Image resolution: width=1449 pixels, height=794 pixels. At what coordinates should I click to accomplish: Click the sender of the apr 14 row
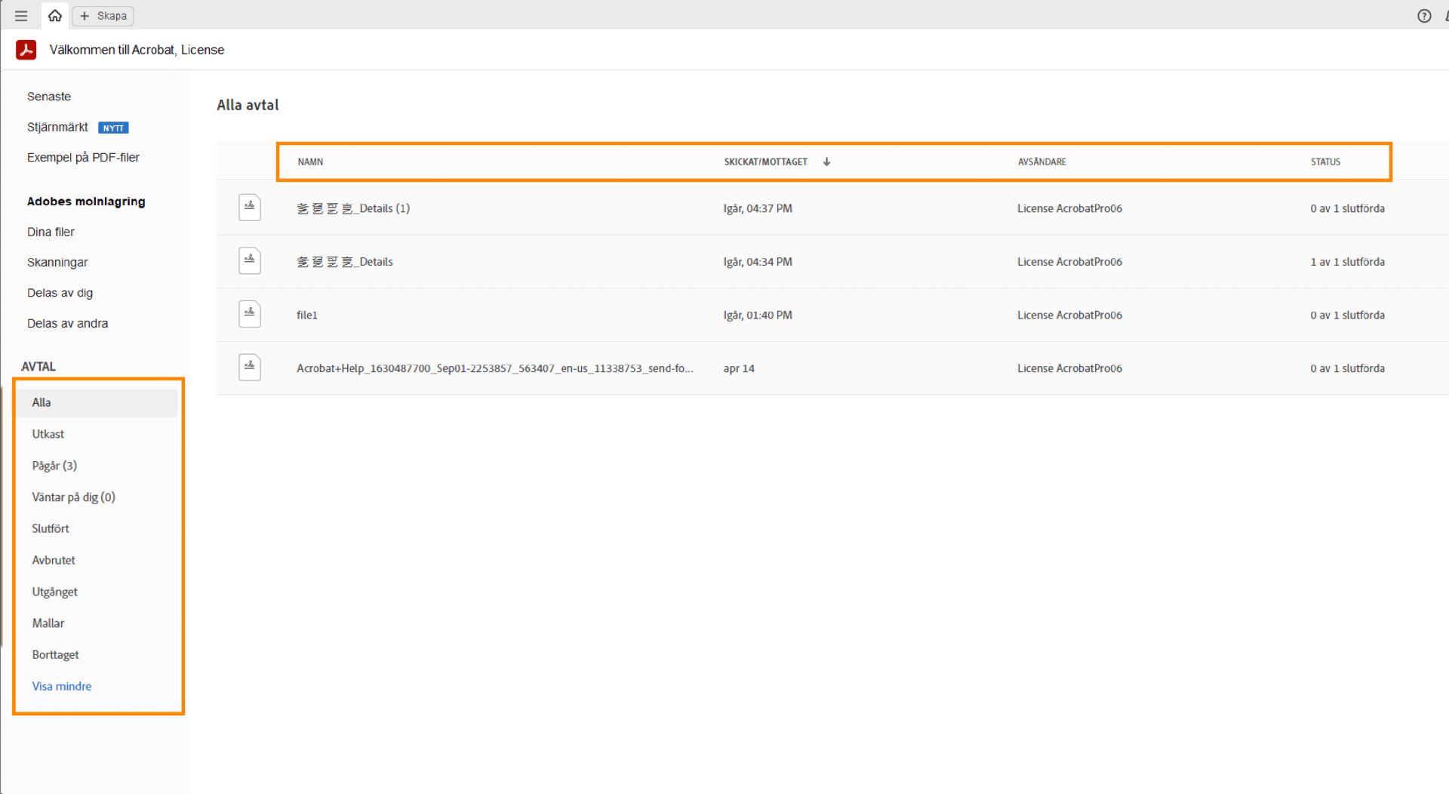click(1069, 368)
